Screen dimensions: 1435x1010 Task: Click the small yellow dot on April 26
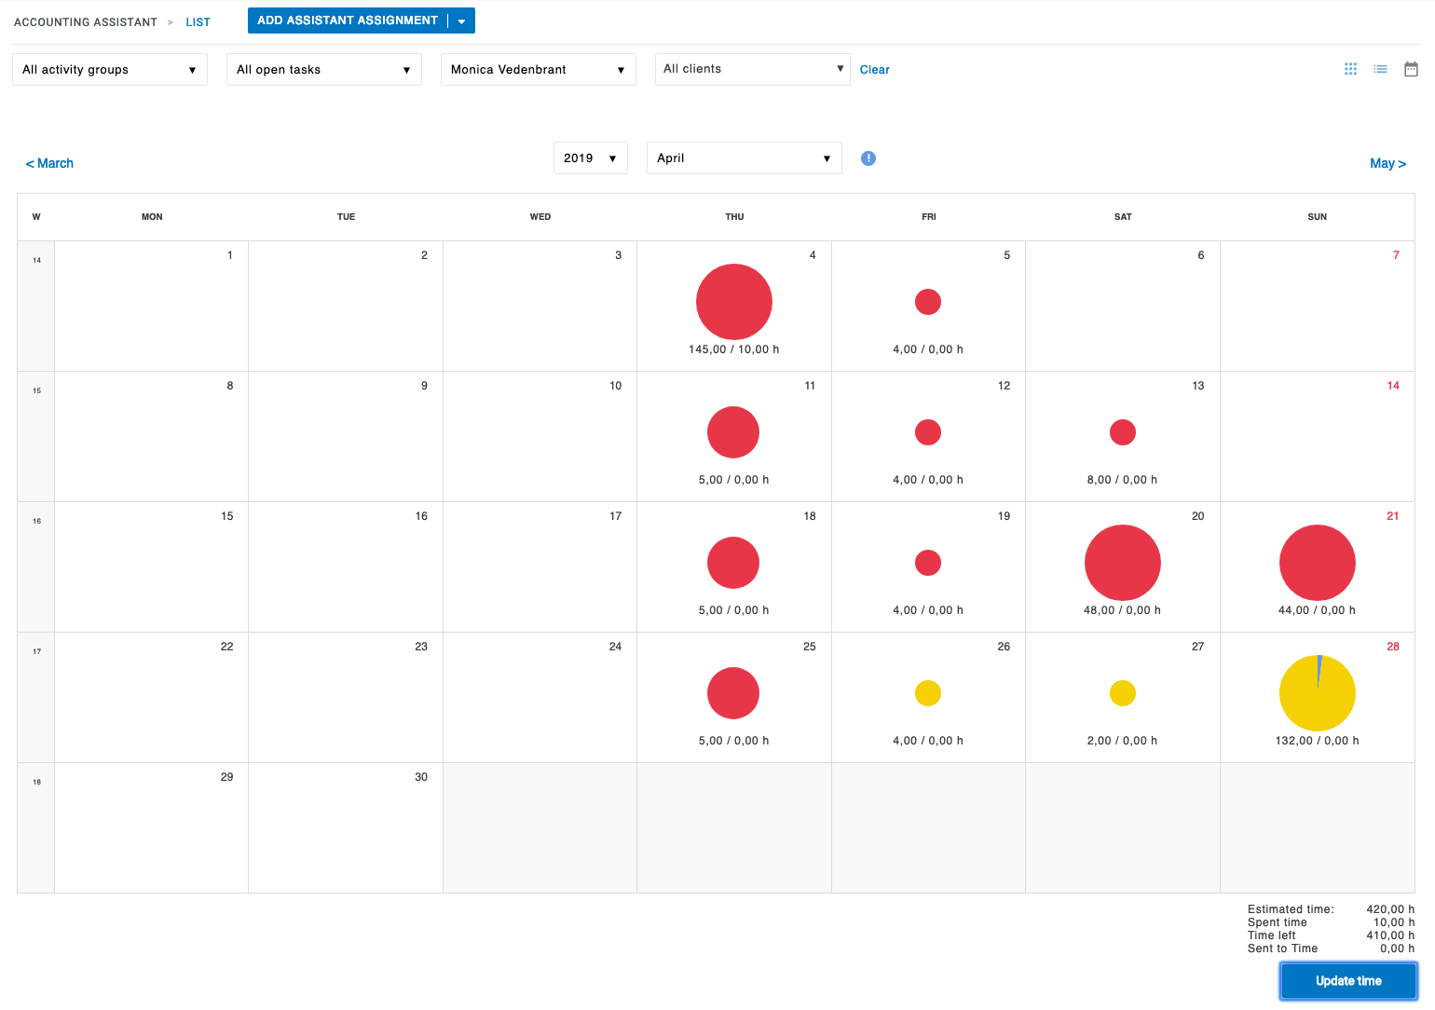pyautogui.click(x=928, y=692)
